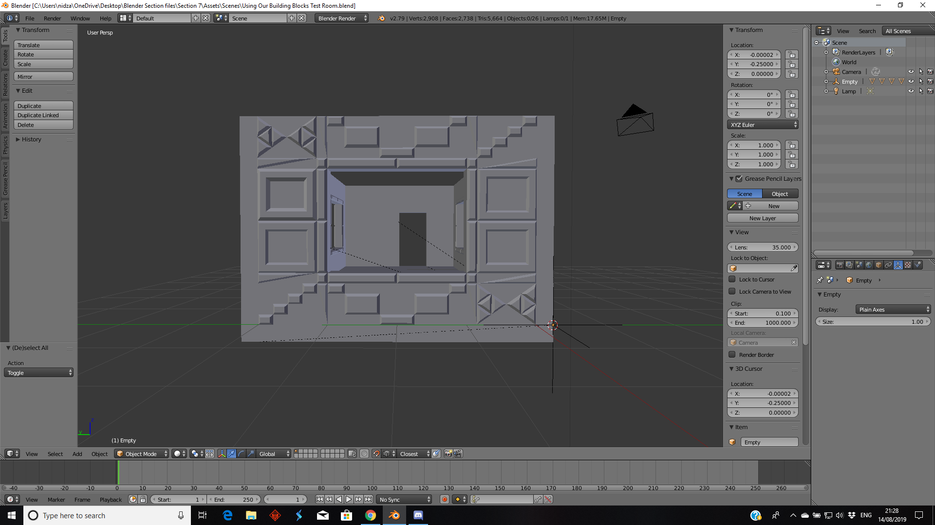Viewport: 935px width, 525px height.
Task: Adjust the Empty Size slider
Action: point(872,322)
